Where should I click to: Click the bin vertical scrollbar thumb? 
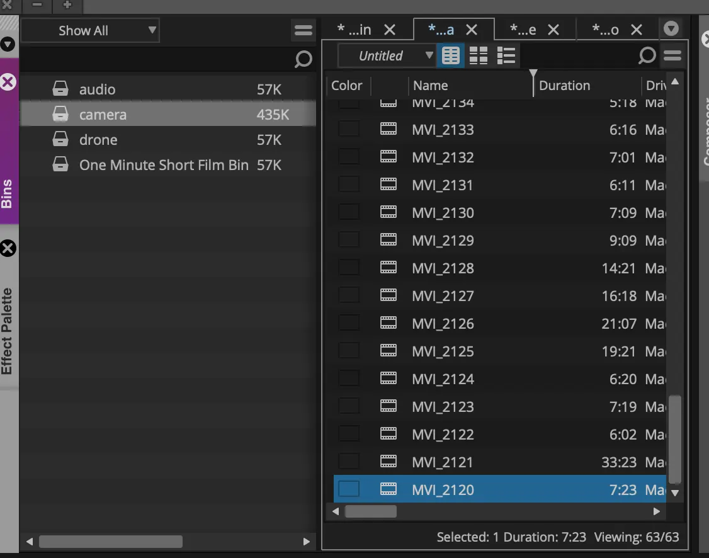(x=675, y=440)
